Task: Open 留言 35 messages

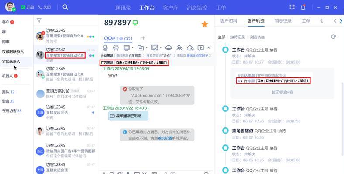Action: [8, 101]
